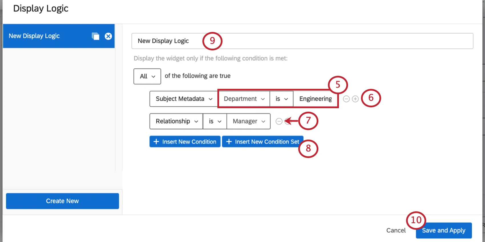Open the Department field dropdown
The height and width of the screenshot is (242, 485).
click(x=243, y=99)
